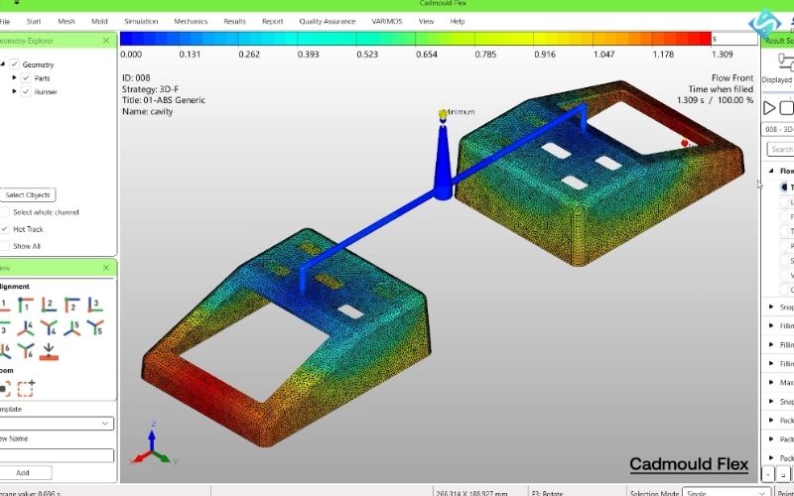Toggle the Parts checkbox
This screenshot has height=496, width=794.
(x=26, y=78)
